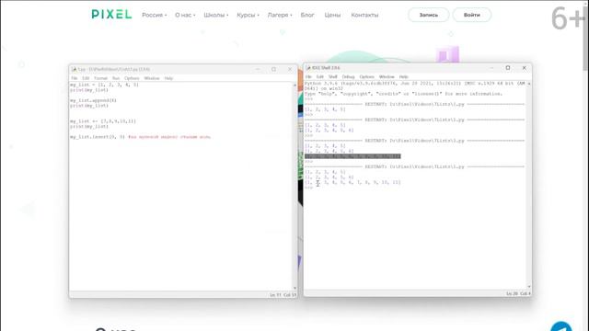This screenshot has width=589, height=331.
Task: Click the Shell's vertical scrollbar down arrow
Action: (529, 287)
